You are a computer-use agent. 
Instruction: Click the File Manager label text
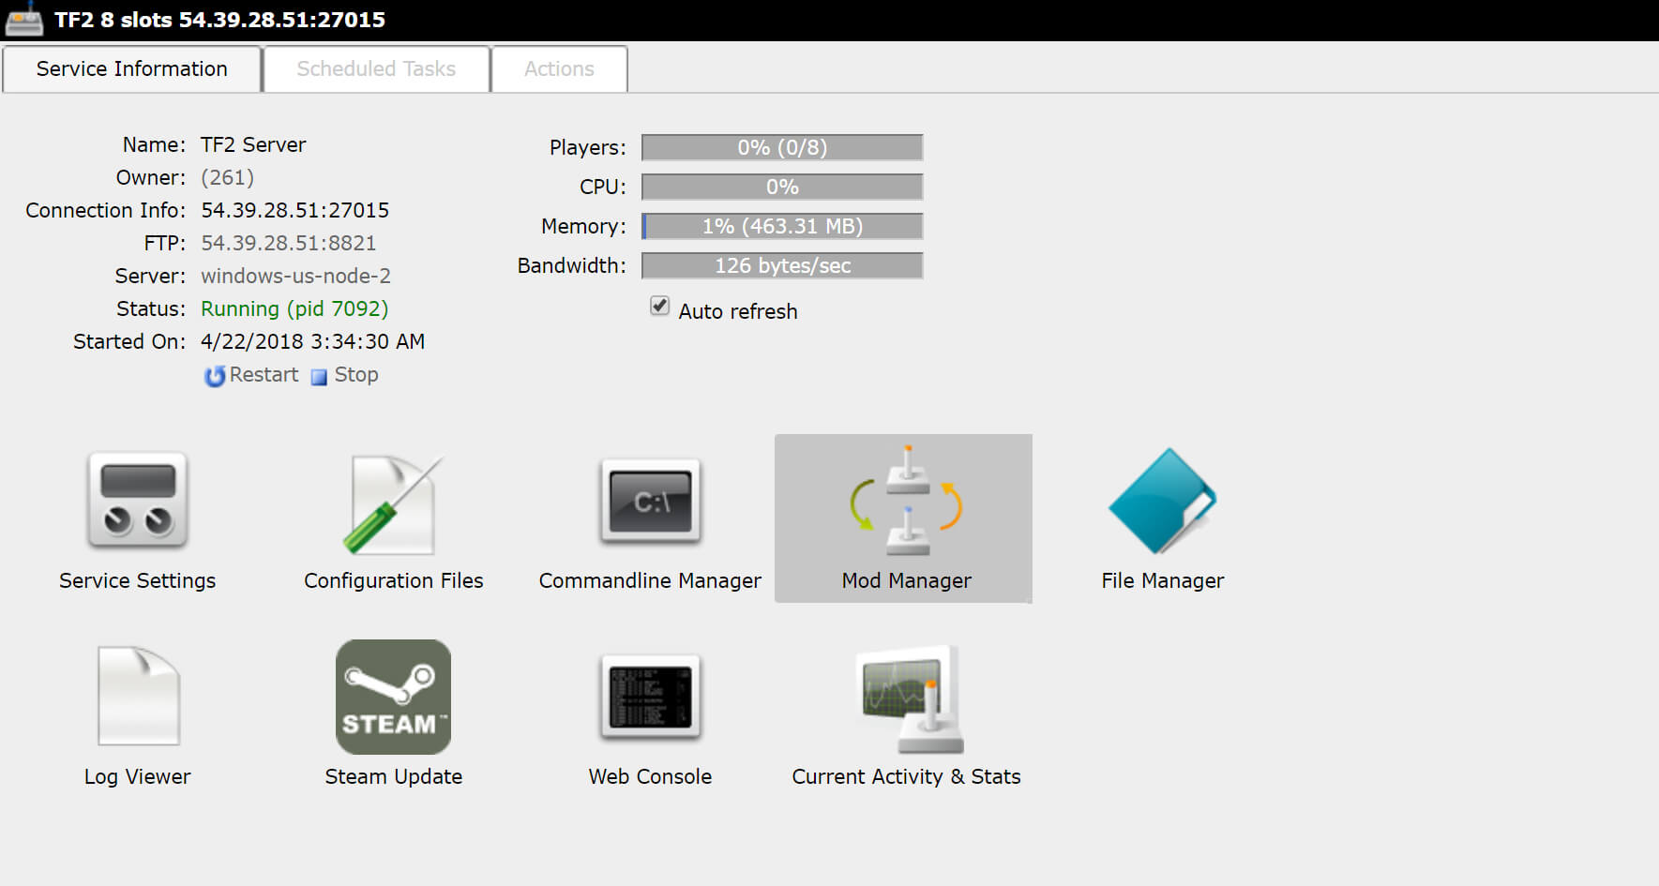pos(1163,581)
